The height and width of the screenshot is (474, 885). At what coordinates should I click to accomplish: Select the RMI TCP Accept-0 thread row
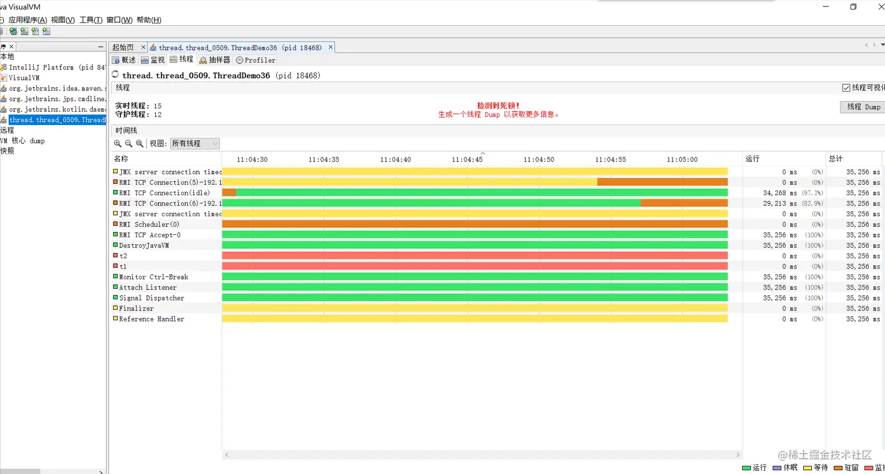pos(496,235)
